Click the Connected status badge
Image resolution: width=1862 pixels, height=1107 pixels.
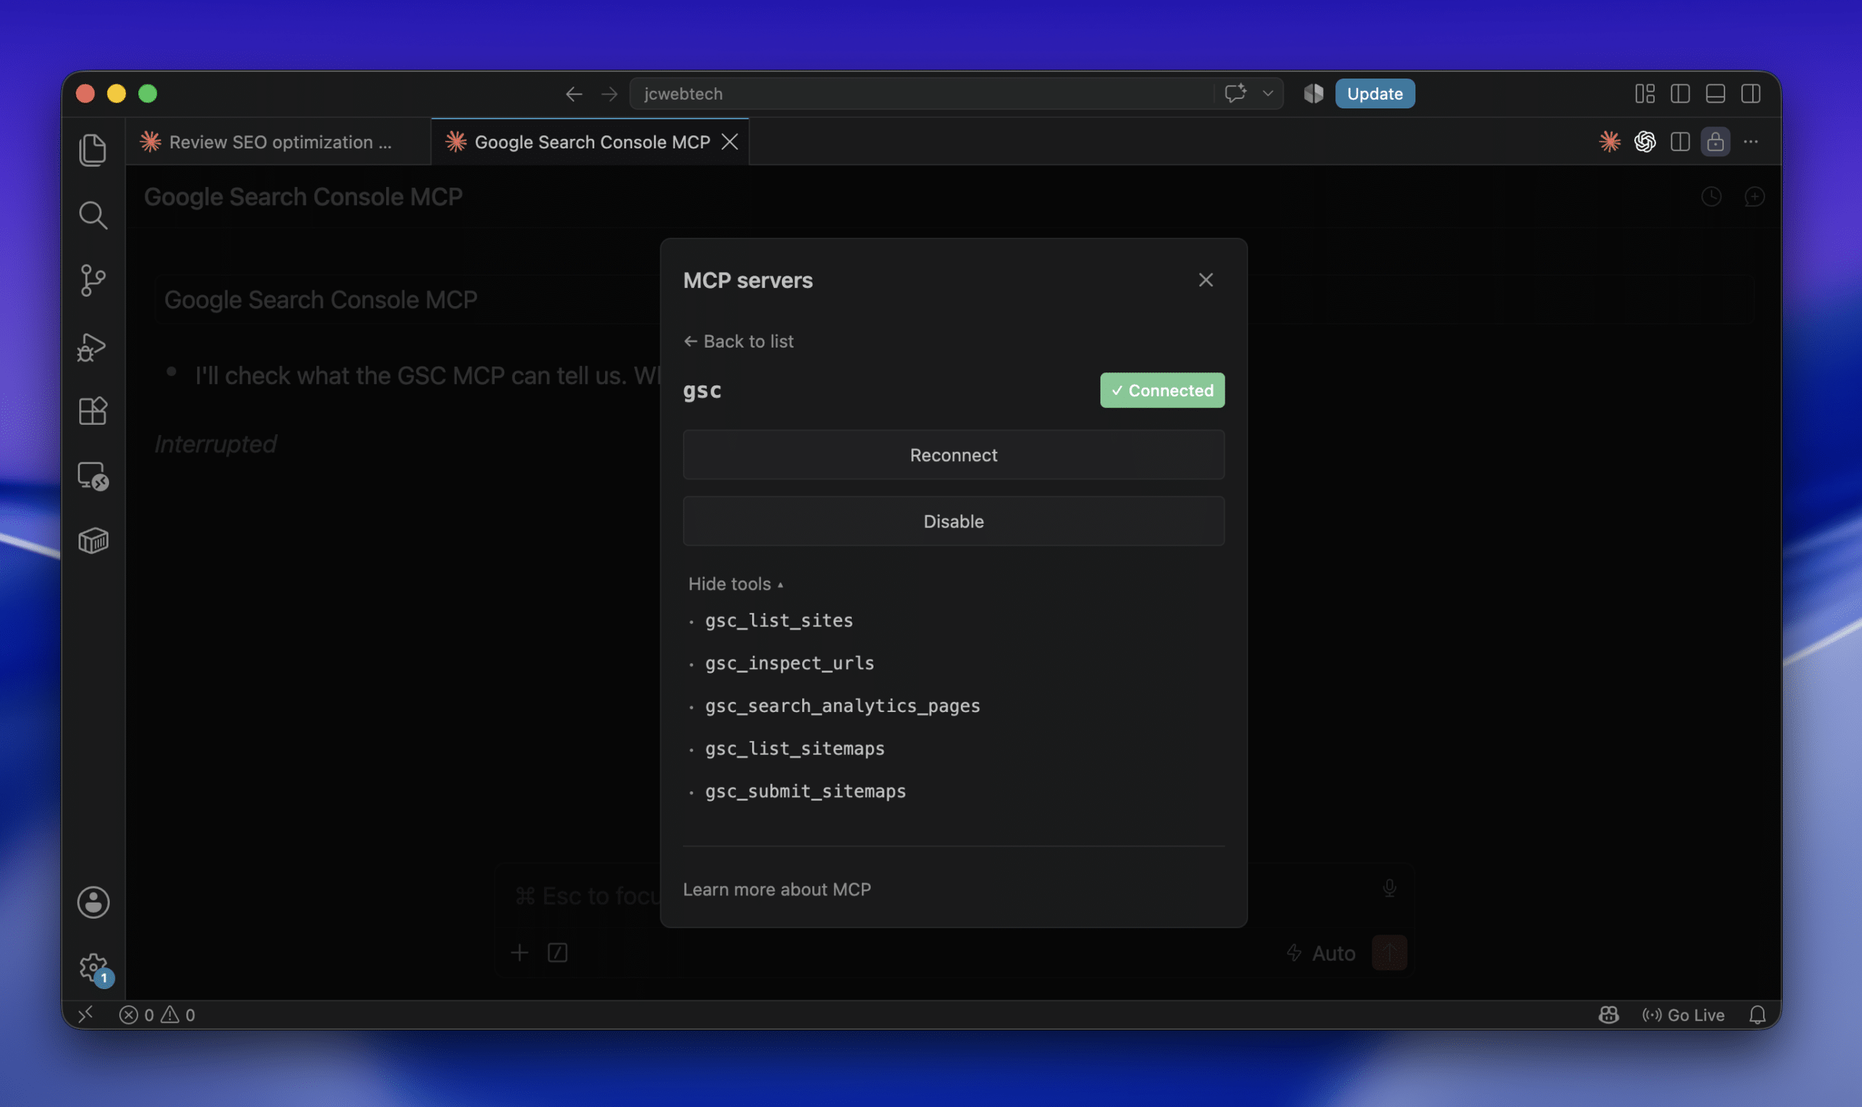point(1162,390)
